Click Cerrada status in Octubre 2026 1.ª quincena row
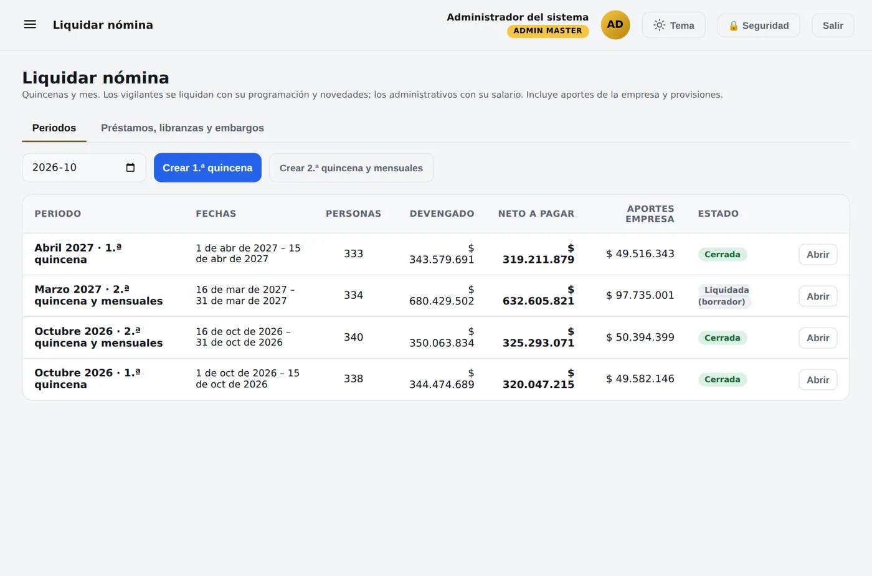The height and width of the screenshot is (576, 872). coord(723,379)
